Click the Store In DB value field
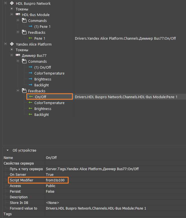The width and height of the screenshot is (186, 218). pos(52,203)
